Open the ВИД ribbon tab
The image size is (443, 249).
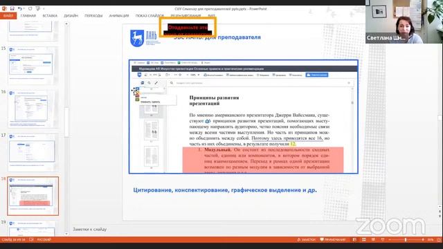pyautogui.click(x=211, y=16)
